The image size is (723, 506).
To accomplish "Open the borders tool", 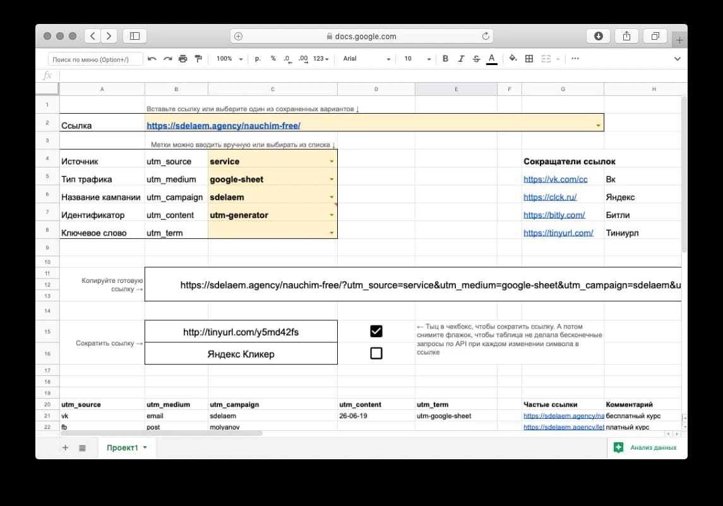I will (x=529, y=59).
